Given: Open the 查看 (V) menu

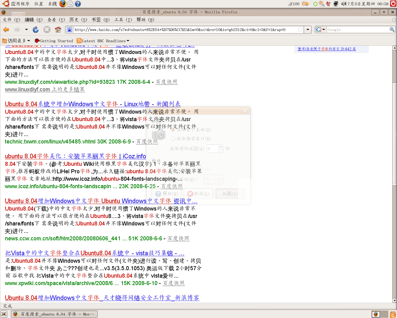Looking at the screenshot, I should 56,20.
